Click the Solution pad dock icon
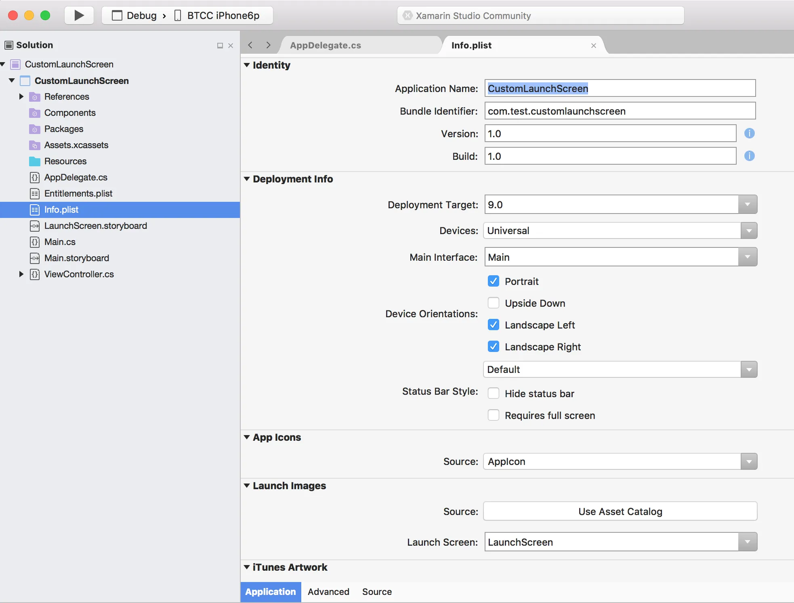The height and width of the screenshot is (603, 794). point(220,46)
